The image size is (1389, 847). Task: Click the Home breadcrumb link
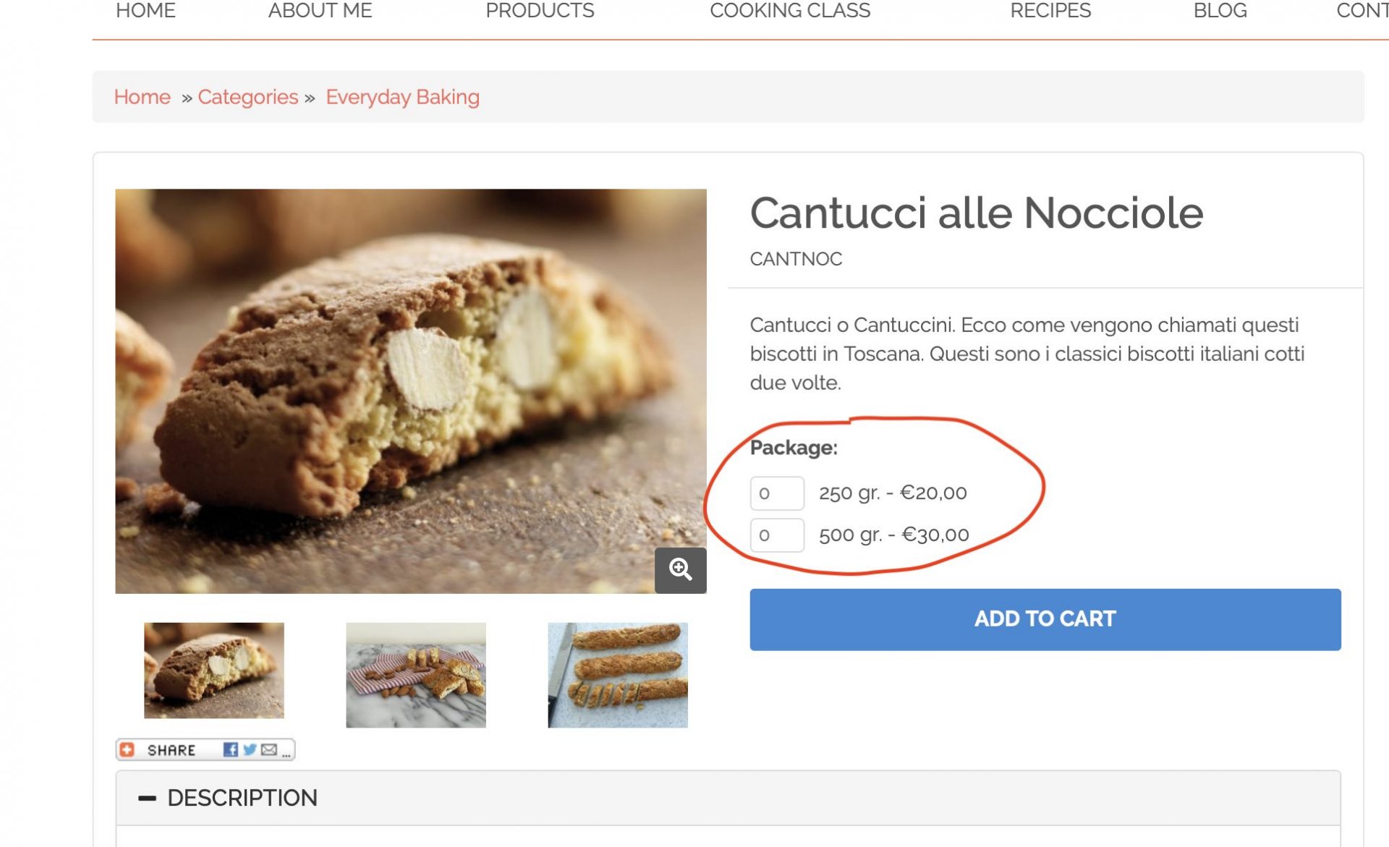[x=142, y=97]
